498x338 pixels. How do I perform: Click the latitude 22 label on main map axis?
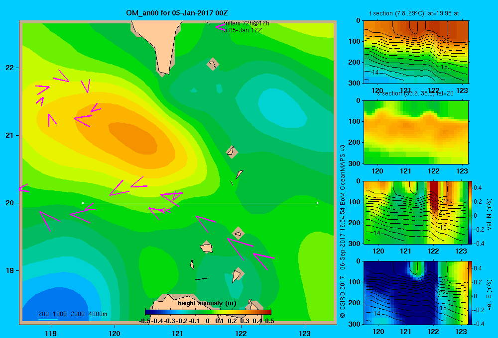click(10, 68)
